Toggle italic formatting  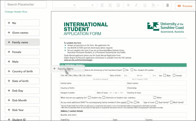[136, 5]
